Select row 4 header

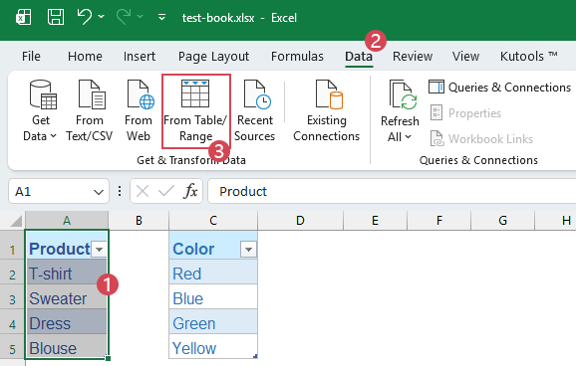(13, 321)
